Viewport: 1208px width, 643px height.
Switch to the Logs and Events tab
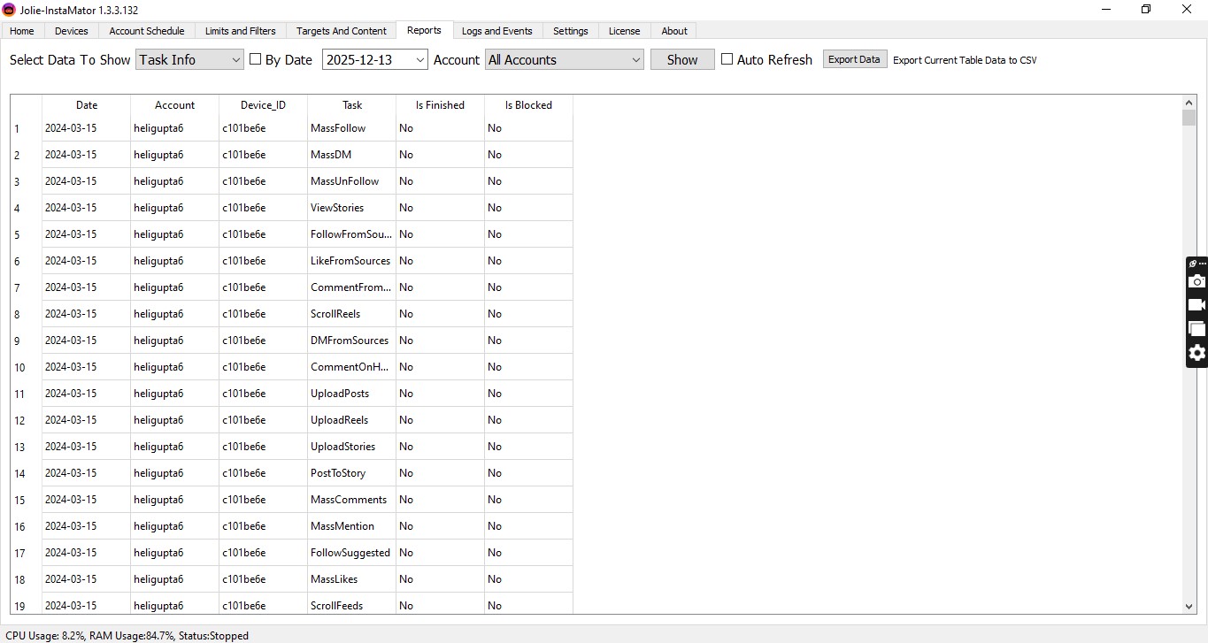tap(496, 30)
